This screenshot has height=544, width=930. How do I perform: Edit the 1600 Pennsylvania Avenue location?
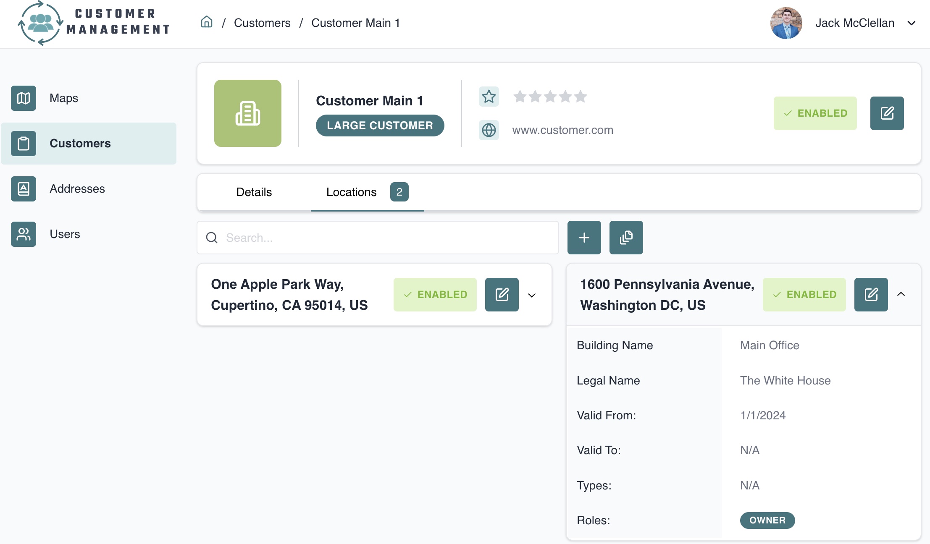pos(871,295)
